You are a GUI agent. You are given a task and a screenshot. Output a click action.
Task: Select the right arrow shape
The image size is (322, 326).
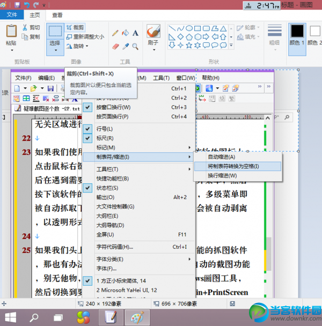click(x=206, y=37)
